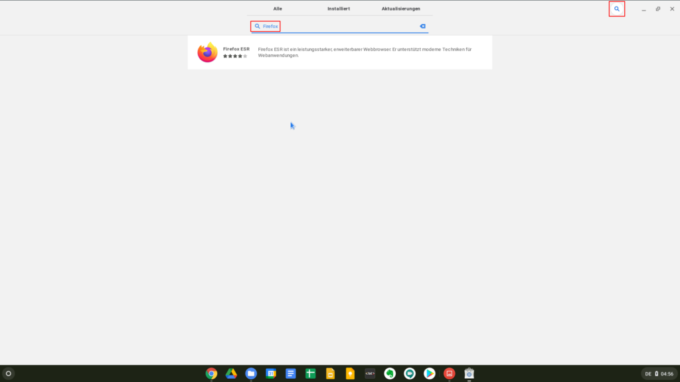Switch to the Alle tab

pyautogui.click(x=278, y=9)
